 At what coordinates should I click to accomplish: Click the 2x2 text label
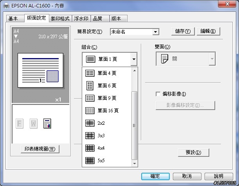click(101, 123)
